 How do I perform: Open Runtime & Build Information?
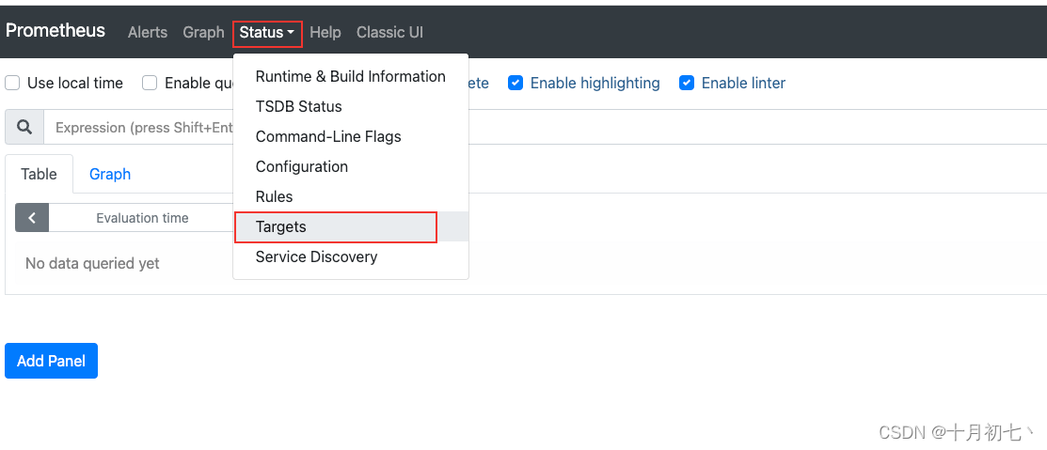[x=351, y=77]
